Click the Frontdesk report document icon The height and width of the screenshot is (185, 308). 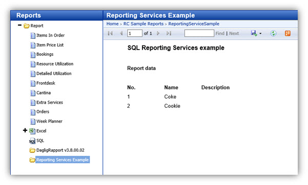(33, 83)
